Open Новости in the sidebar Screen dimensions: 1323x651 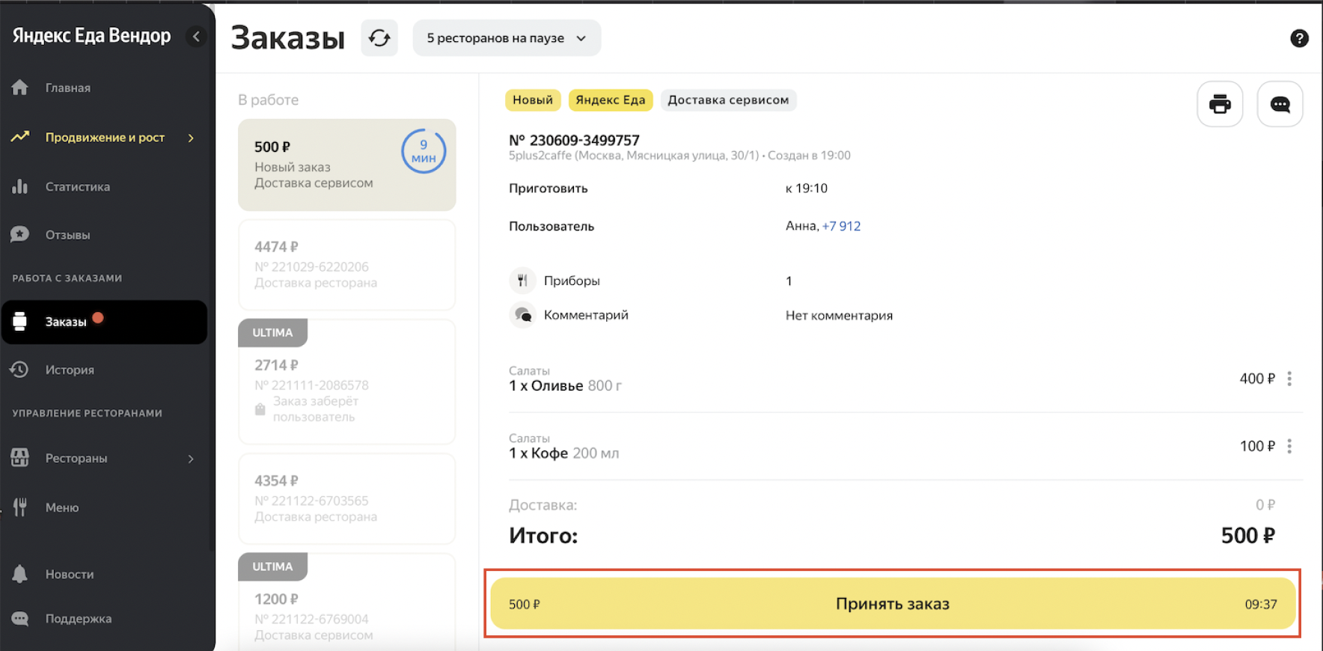click(70, 574)
